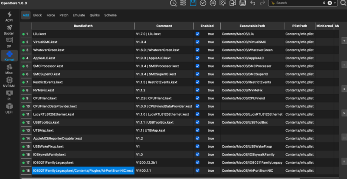Click the checkmark validate toolbar icon

coord(203,3)
